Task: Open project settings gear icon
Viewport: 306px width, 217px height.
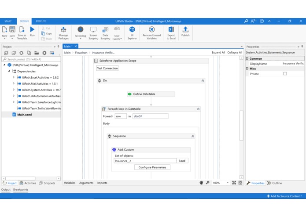Action: click(x=44, y=53)
